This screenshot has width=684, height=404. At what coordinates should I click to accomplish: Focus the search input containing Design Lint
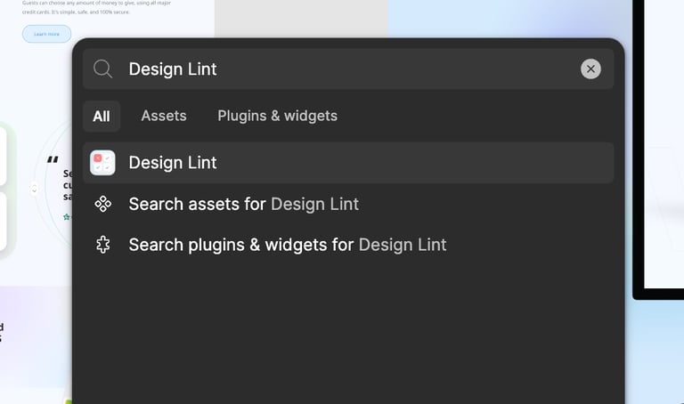(x=348, y=69)
